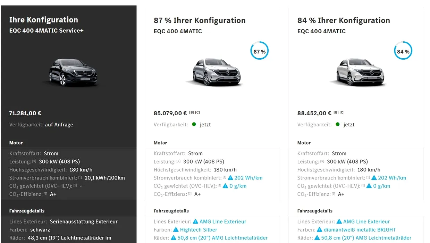Image resolution: width=430 pixels, height=243 pixels.
Task: Click the [B] footnote beside 85.079,00 €
Action: pos(191,112)
